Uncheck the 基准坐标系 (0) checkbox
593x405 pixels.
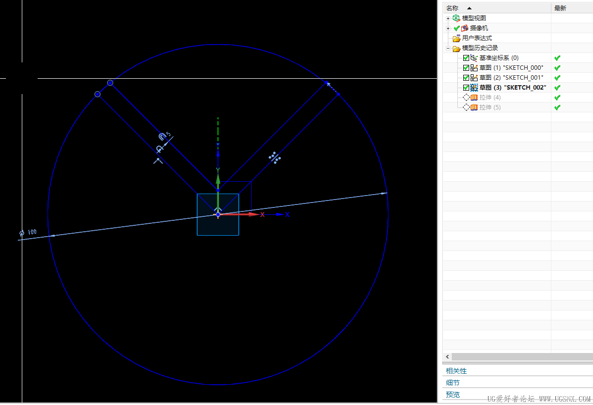(x=466, y=58)
